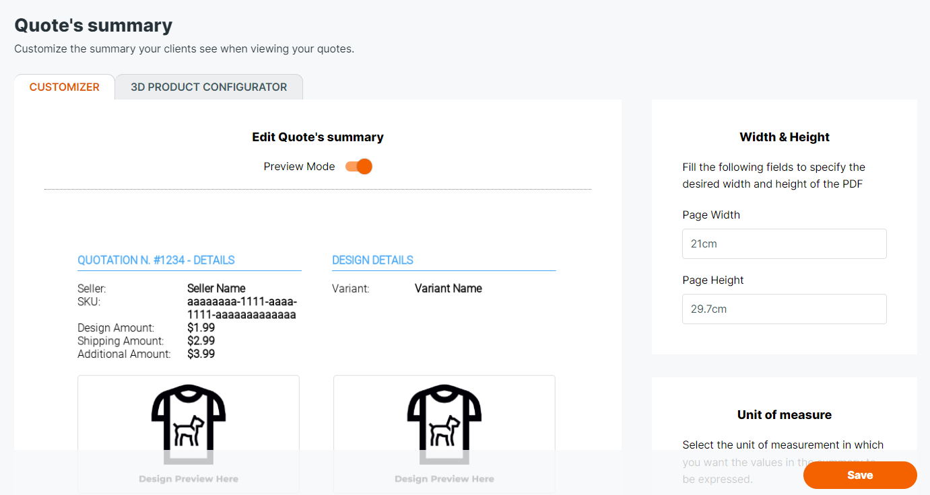The image size is (930, 495).
Task: Save the quote summary settings
Action: [860, 475]
